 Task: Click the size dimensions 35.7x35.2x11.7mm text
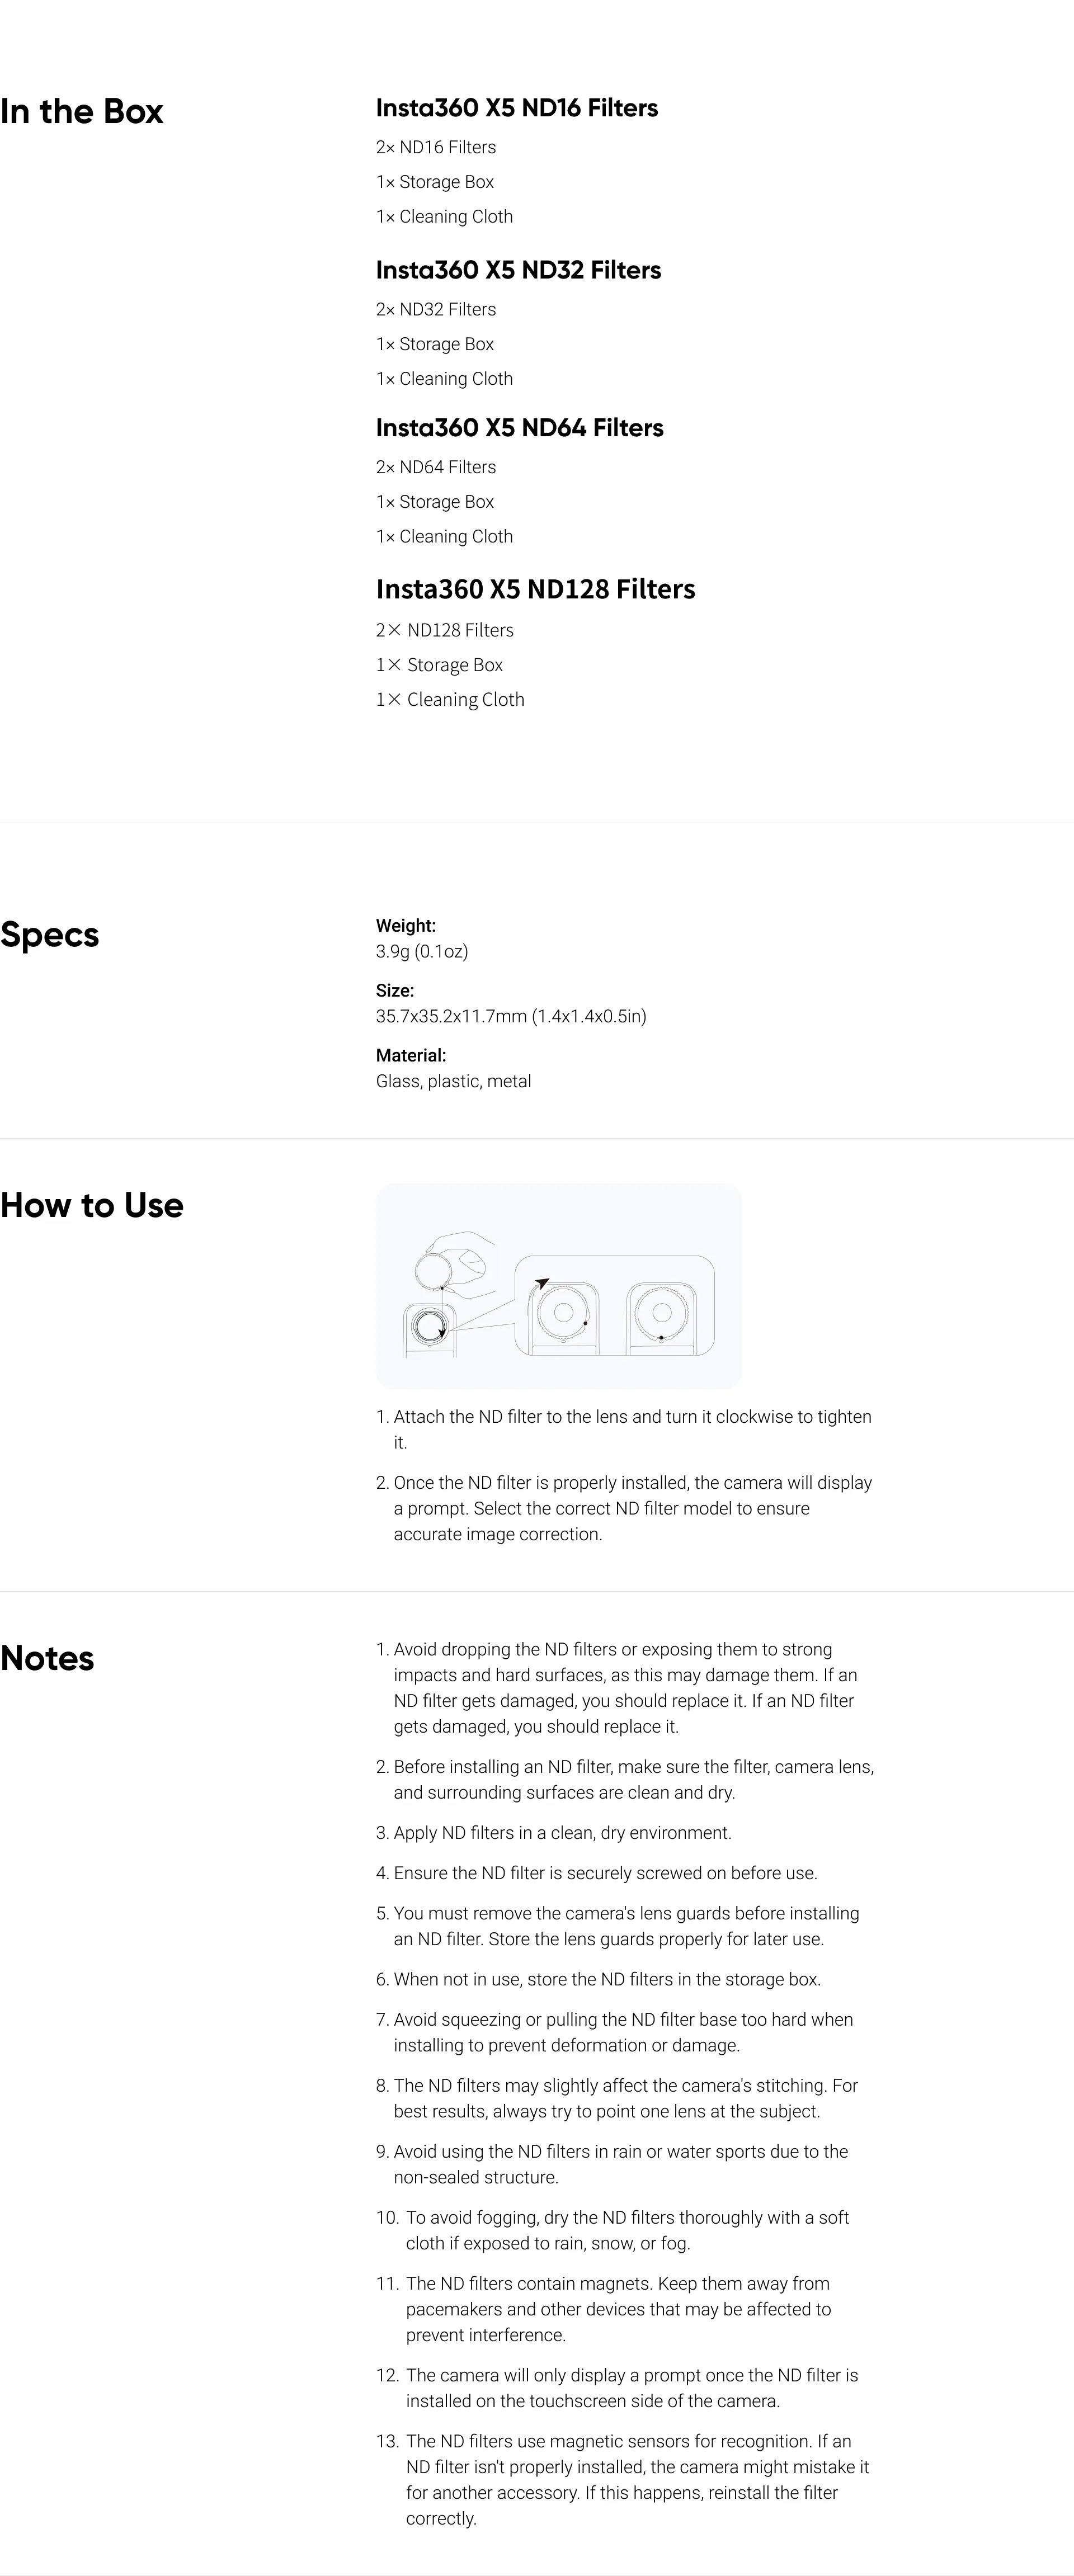click(511, 1016)
